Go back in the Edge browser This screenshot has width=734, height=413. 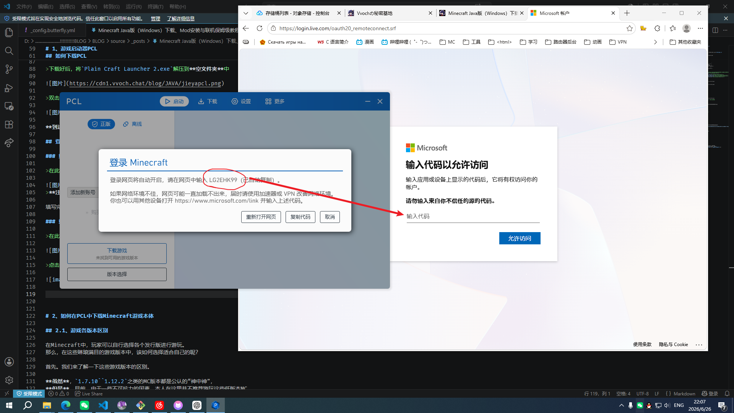[246, 28]
